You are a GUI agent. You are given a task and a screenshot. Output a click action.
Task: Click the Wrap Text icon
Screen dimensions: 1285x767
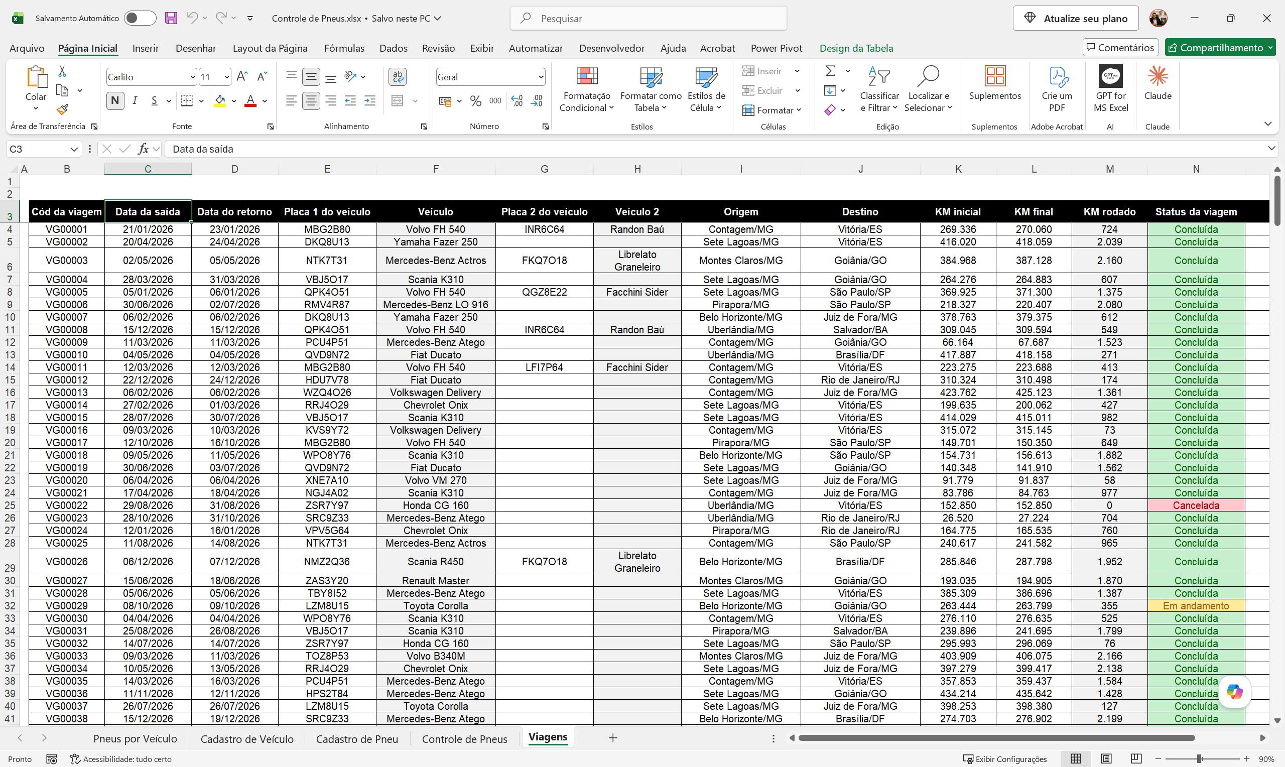click(398, 76)
